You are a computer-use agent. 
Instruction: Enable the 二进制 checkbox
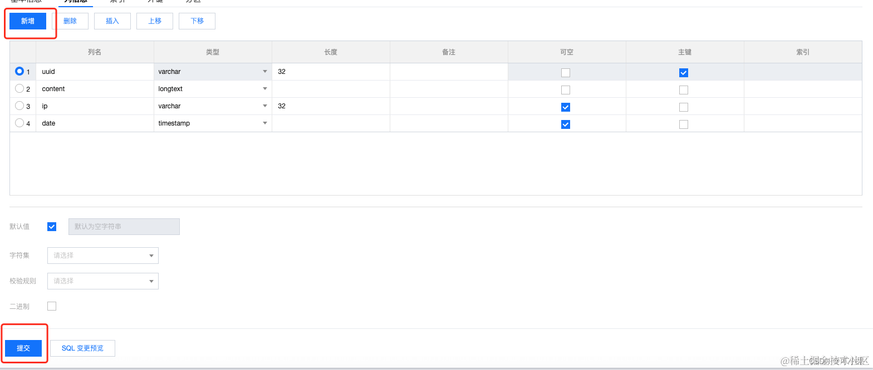pyautogui.click(x=52, y=306)
